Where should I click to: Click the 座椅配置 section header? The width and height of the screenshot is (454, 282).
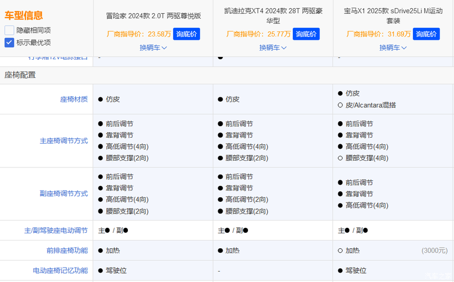(20, 75)
